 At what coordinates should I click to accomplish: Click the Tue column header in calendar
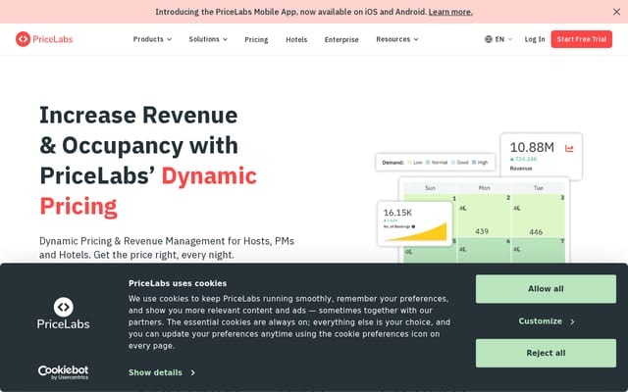[x=539, y=188]
